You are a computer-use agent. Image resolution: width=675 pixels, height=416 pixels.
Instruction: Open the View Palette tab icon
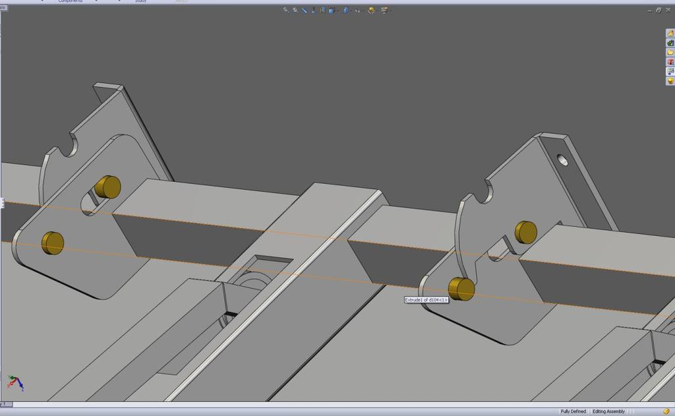[x=670, y=71]
